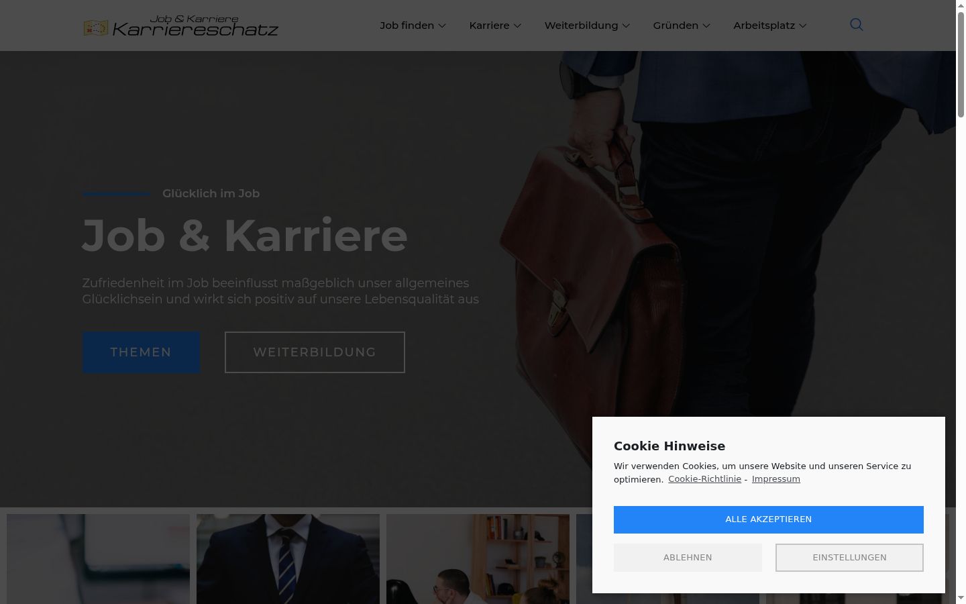Select the 'Cookie Hinweise' heading
Viewport: 966px width, 604px height.
[x=669, y=446]
